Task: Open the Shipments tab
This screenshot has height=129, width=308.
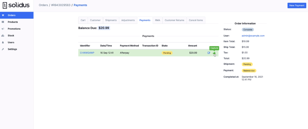Action: click(111, 20)
